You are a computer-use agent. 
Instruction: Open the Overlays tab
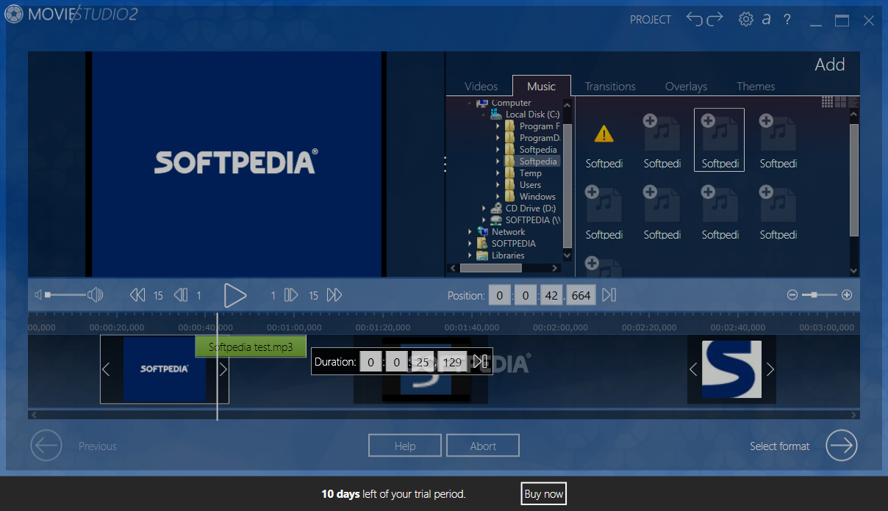[x=687, y=86]
